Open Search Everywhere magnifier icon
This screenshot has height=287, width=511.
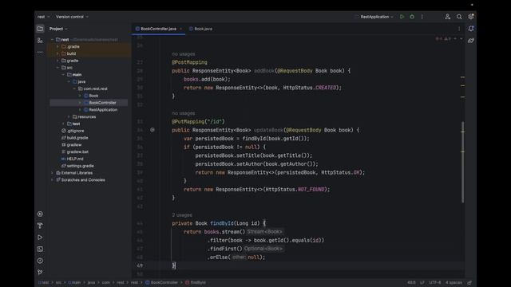click(459, 17)
